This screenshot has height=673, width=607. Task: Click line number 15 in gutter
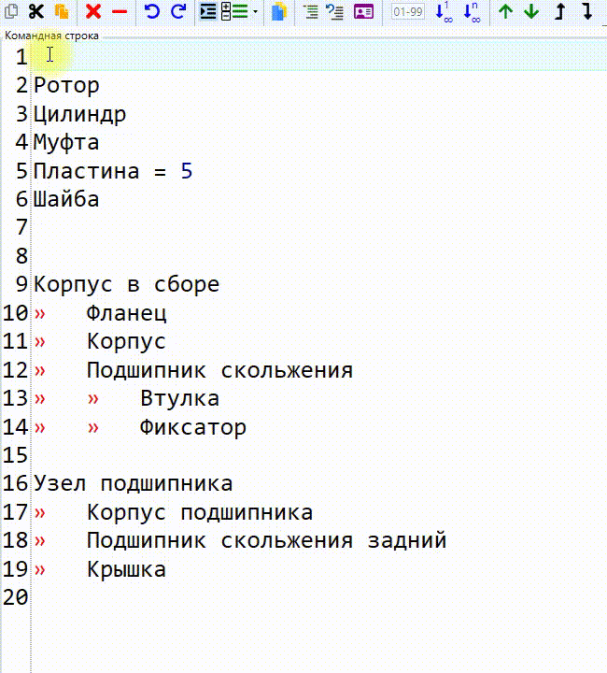click(x=16, y=455)
